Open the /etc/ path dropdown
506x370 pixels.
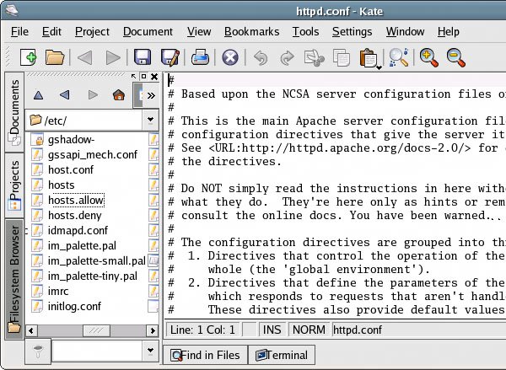(x=149, y=120)
